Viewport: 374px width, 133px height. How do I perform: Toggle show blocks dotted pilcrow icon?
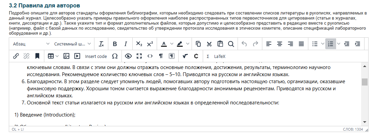pyautogui.click(x=172, y=56)
